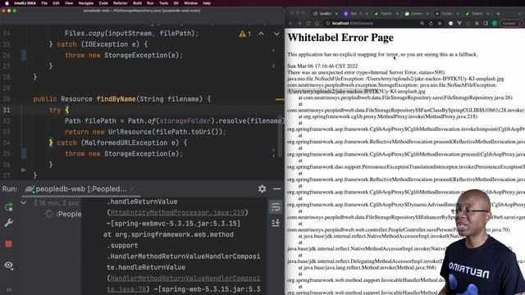Open the green browser profile avatar
Screen dimensions: 525x295
[x=494, y=24]
